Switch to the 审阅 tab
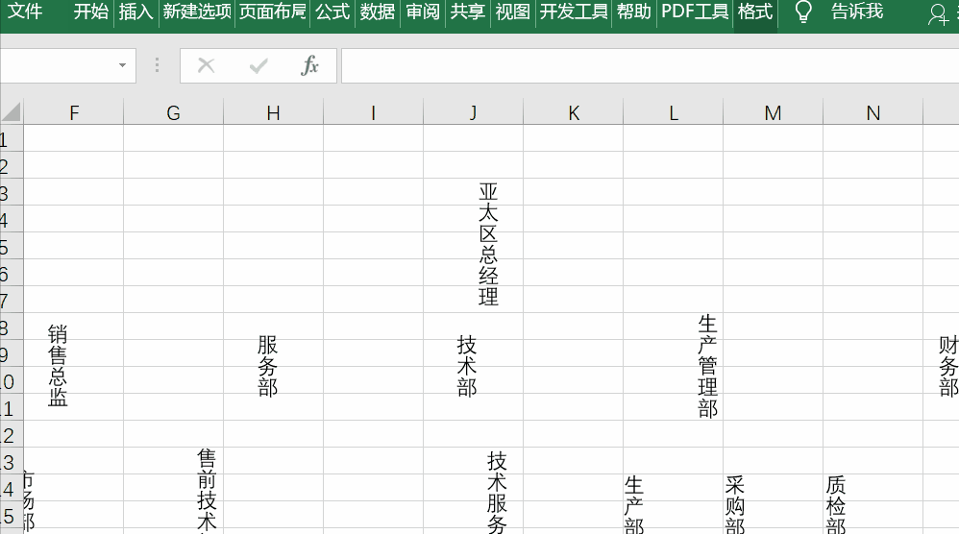Screen dimensions: 959x534 click(x=423, y=11)
